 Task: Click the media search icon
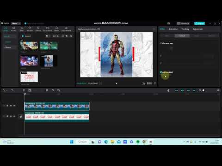(71, 36)
